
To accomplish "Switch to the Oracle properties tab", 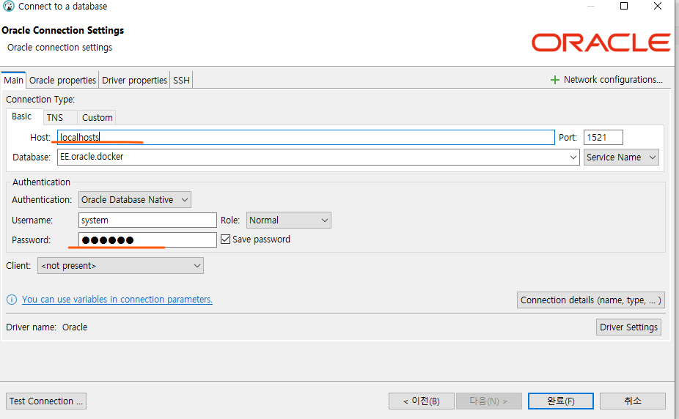I will tap(62, 80).
